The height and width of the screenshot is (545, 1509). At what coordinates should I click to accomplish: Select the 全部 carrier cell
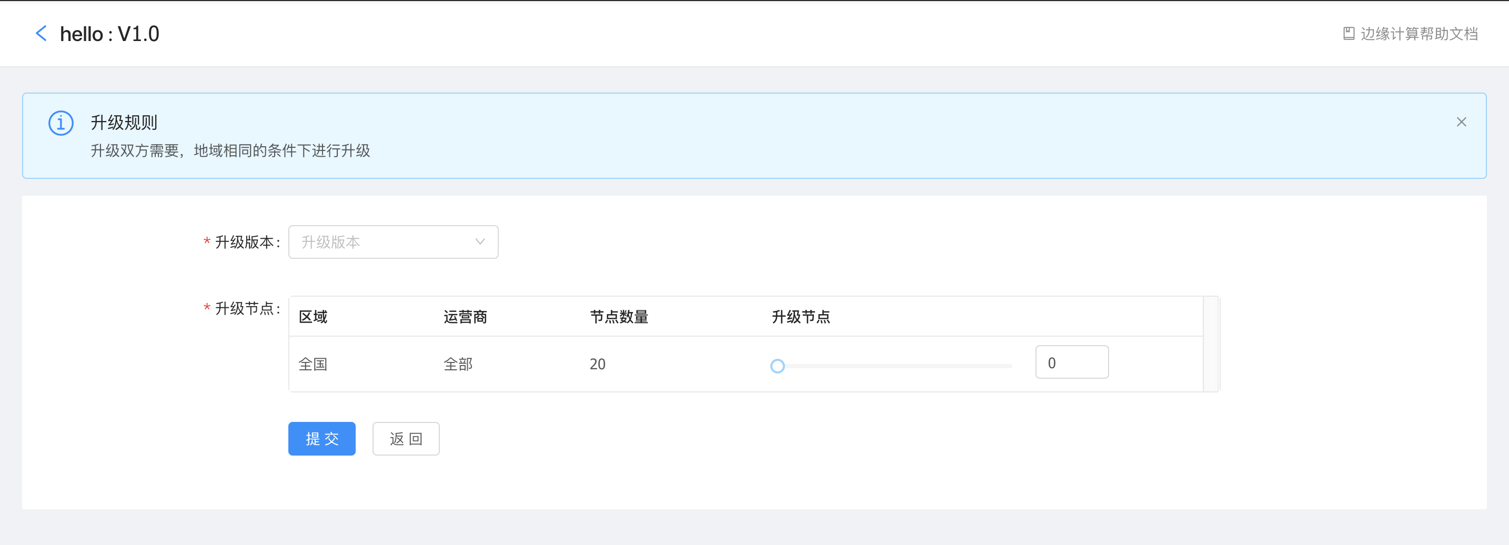tap(458, 364)
